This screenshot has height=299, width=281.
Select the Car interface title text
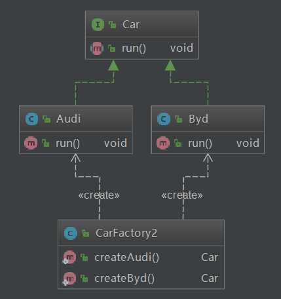pyautogui.click(x=131, y=24)
